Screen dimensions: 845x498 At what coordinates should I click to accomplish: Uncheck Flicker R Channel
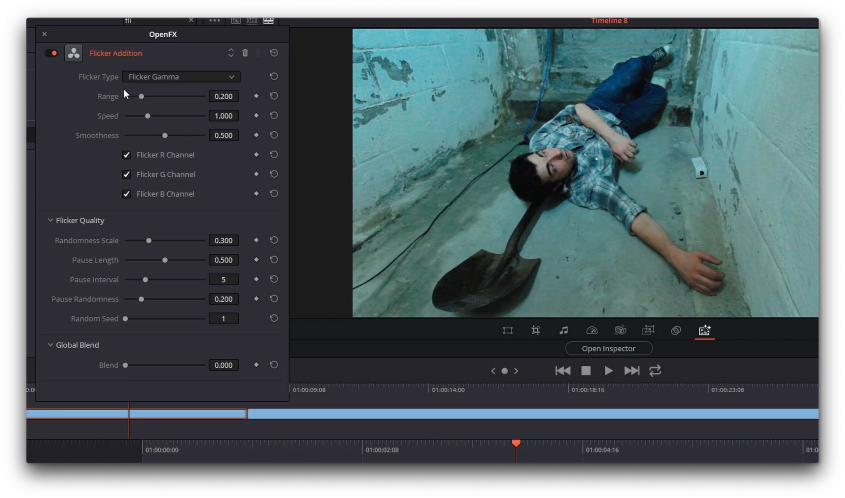coord(127,155)
